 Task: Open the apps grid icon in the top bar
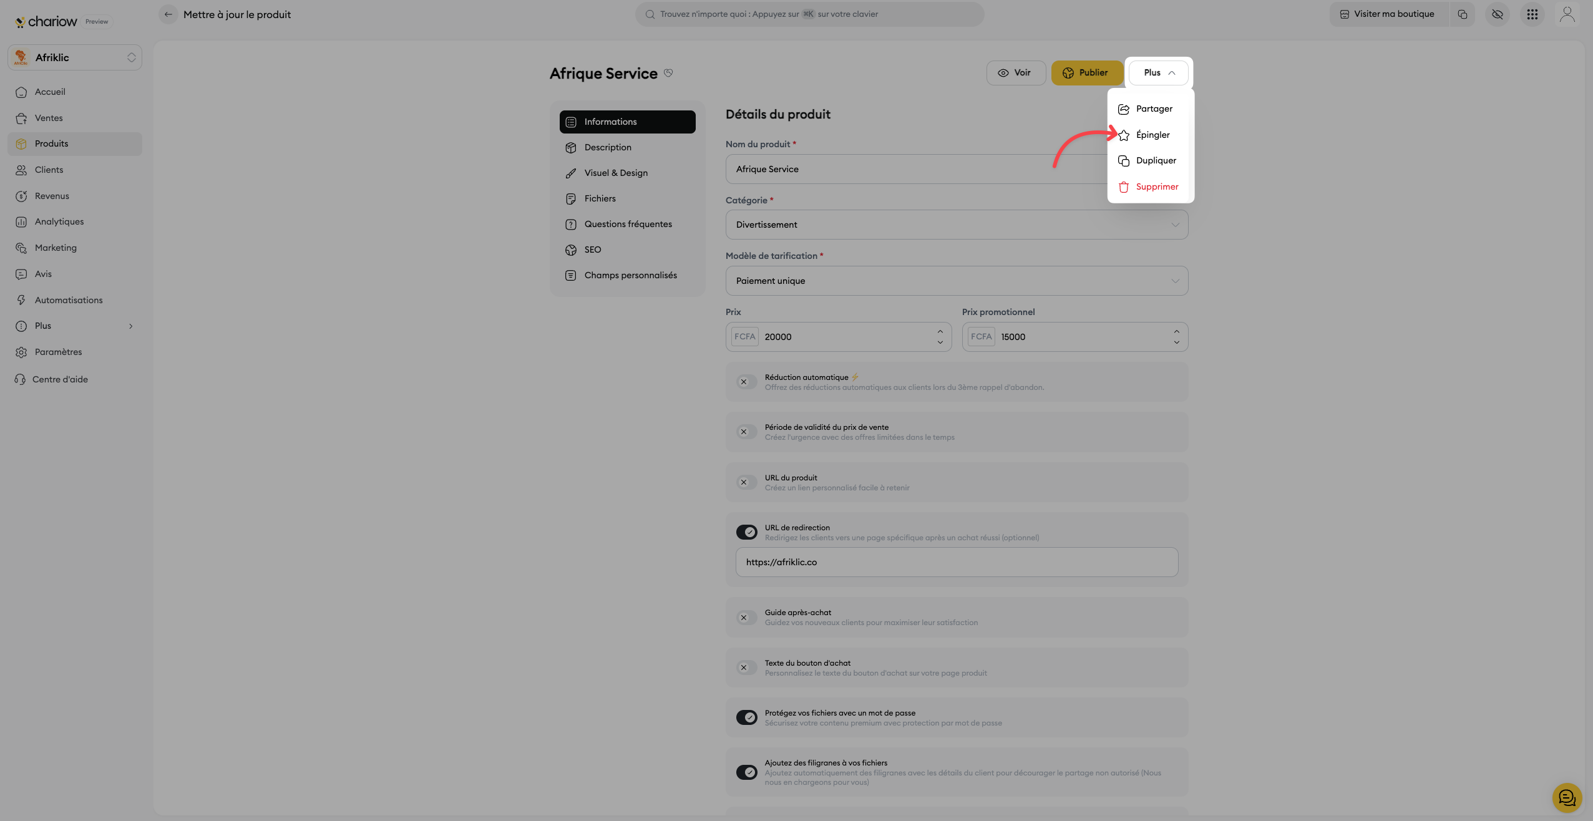pyautogui.click(x=1532, y=14)
